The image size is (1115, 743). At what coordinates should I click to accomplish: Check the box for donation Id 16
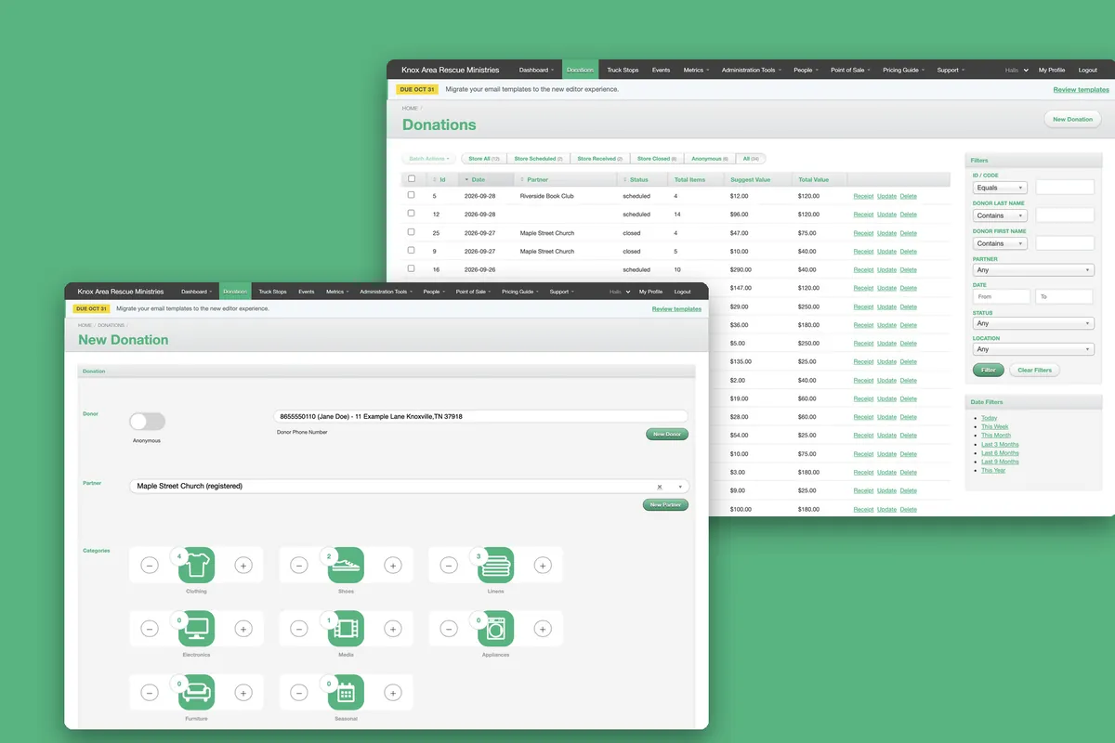coord(412,269)
